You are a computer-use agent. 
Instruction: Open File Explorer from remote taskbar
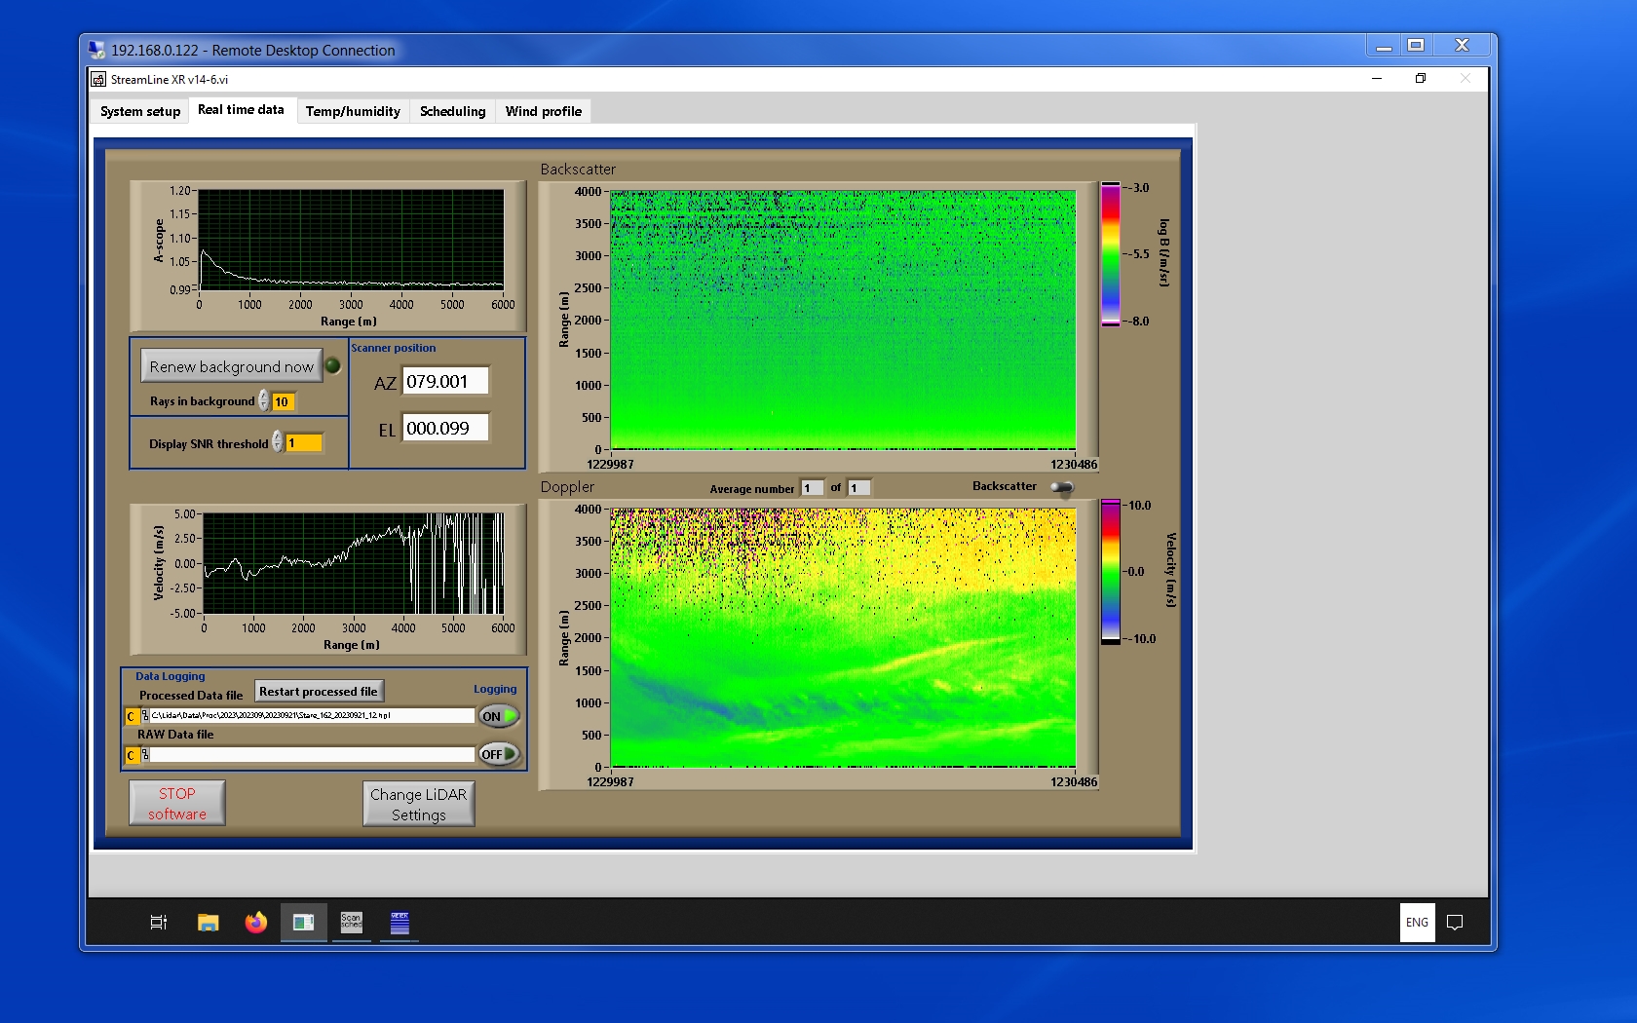pos(208,922)
